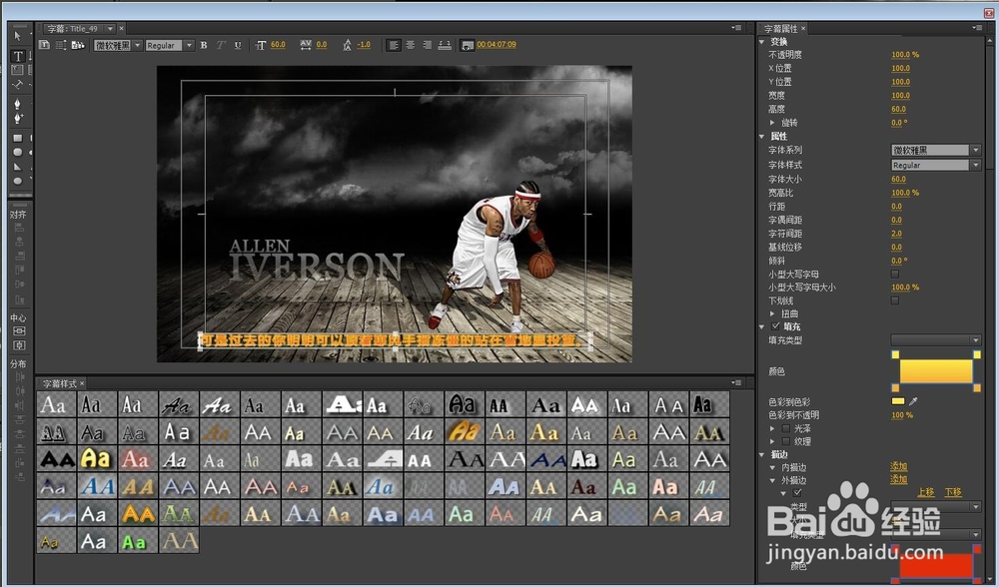999x587 pixels.
Task: Open the 填充类型 dropdown
Action: pos(936,340)
